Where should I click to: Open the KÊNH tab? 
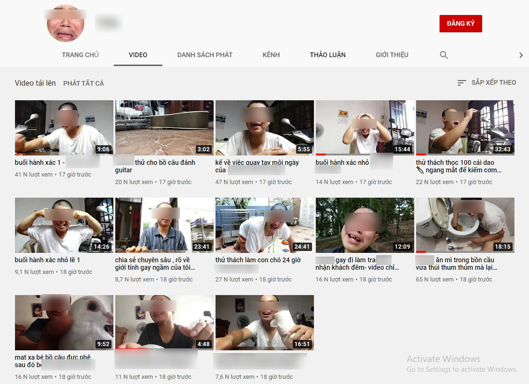(x=271, y=54)
